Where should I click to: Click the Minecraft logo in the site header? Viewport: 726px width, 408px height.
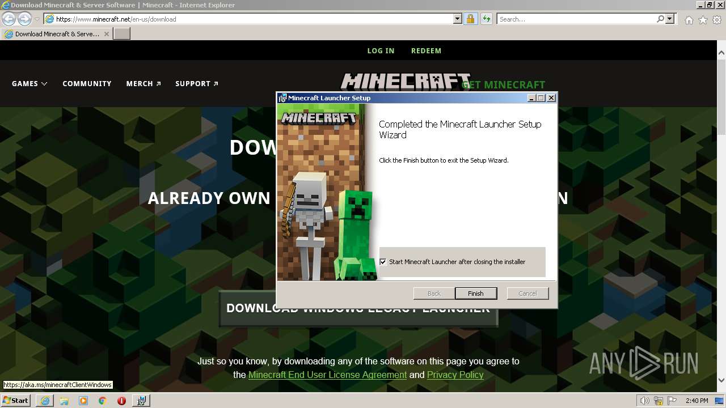405,82
